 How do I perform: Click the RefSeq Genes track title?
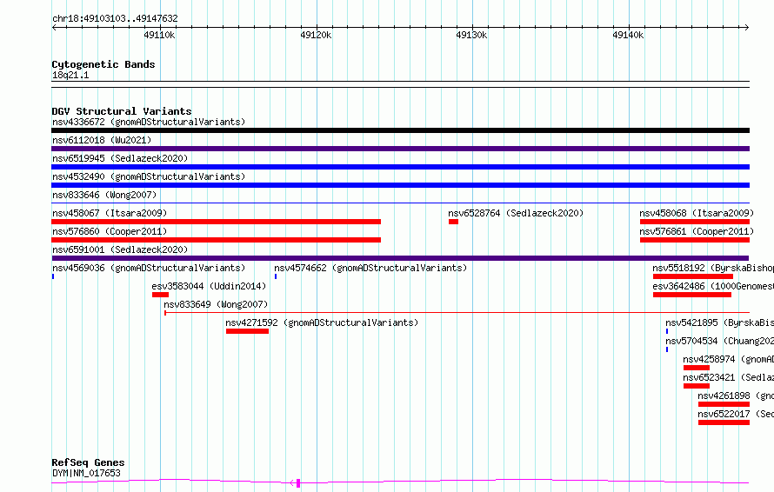(x=88, y=462)
